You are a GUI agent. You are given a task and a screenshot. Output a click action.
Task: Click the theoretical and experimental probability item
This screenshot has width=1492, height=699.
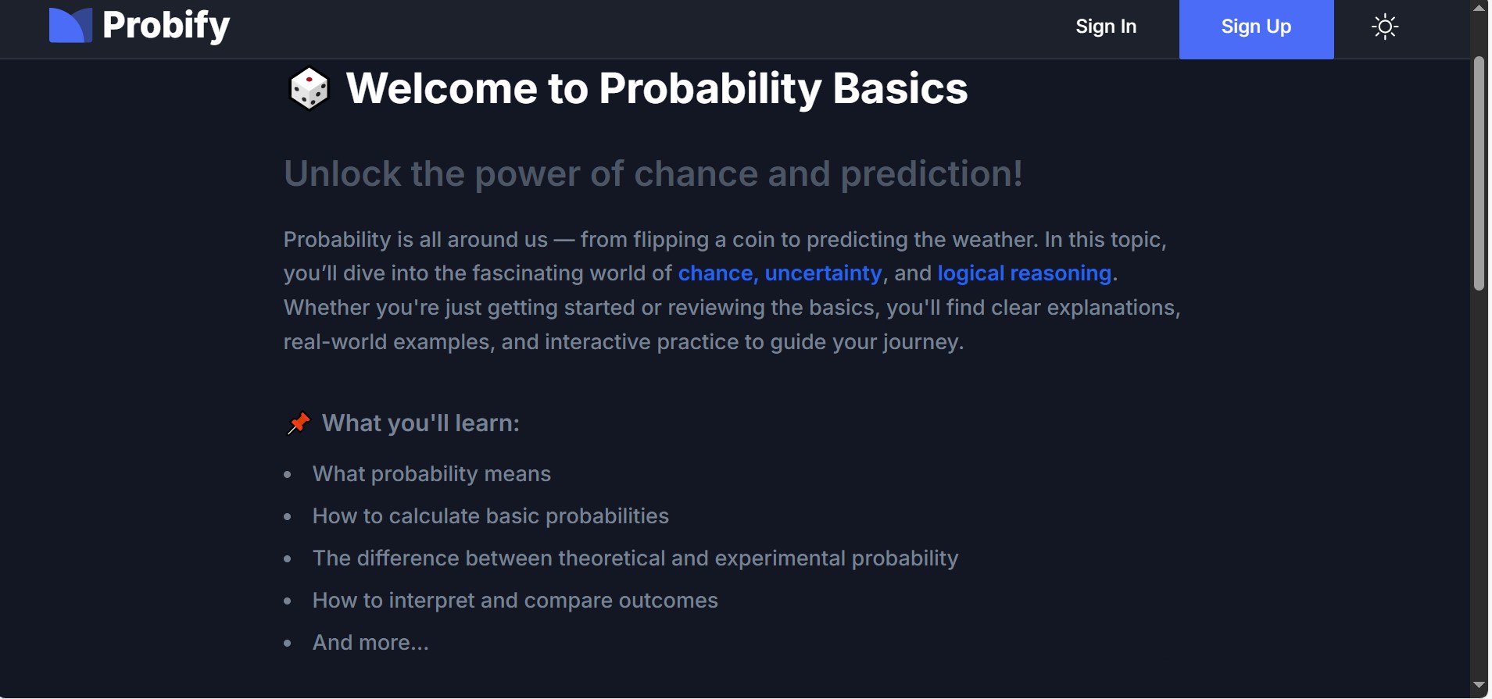(635, 558)
